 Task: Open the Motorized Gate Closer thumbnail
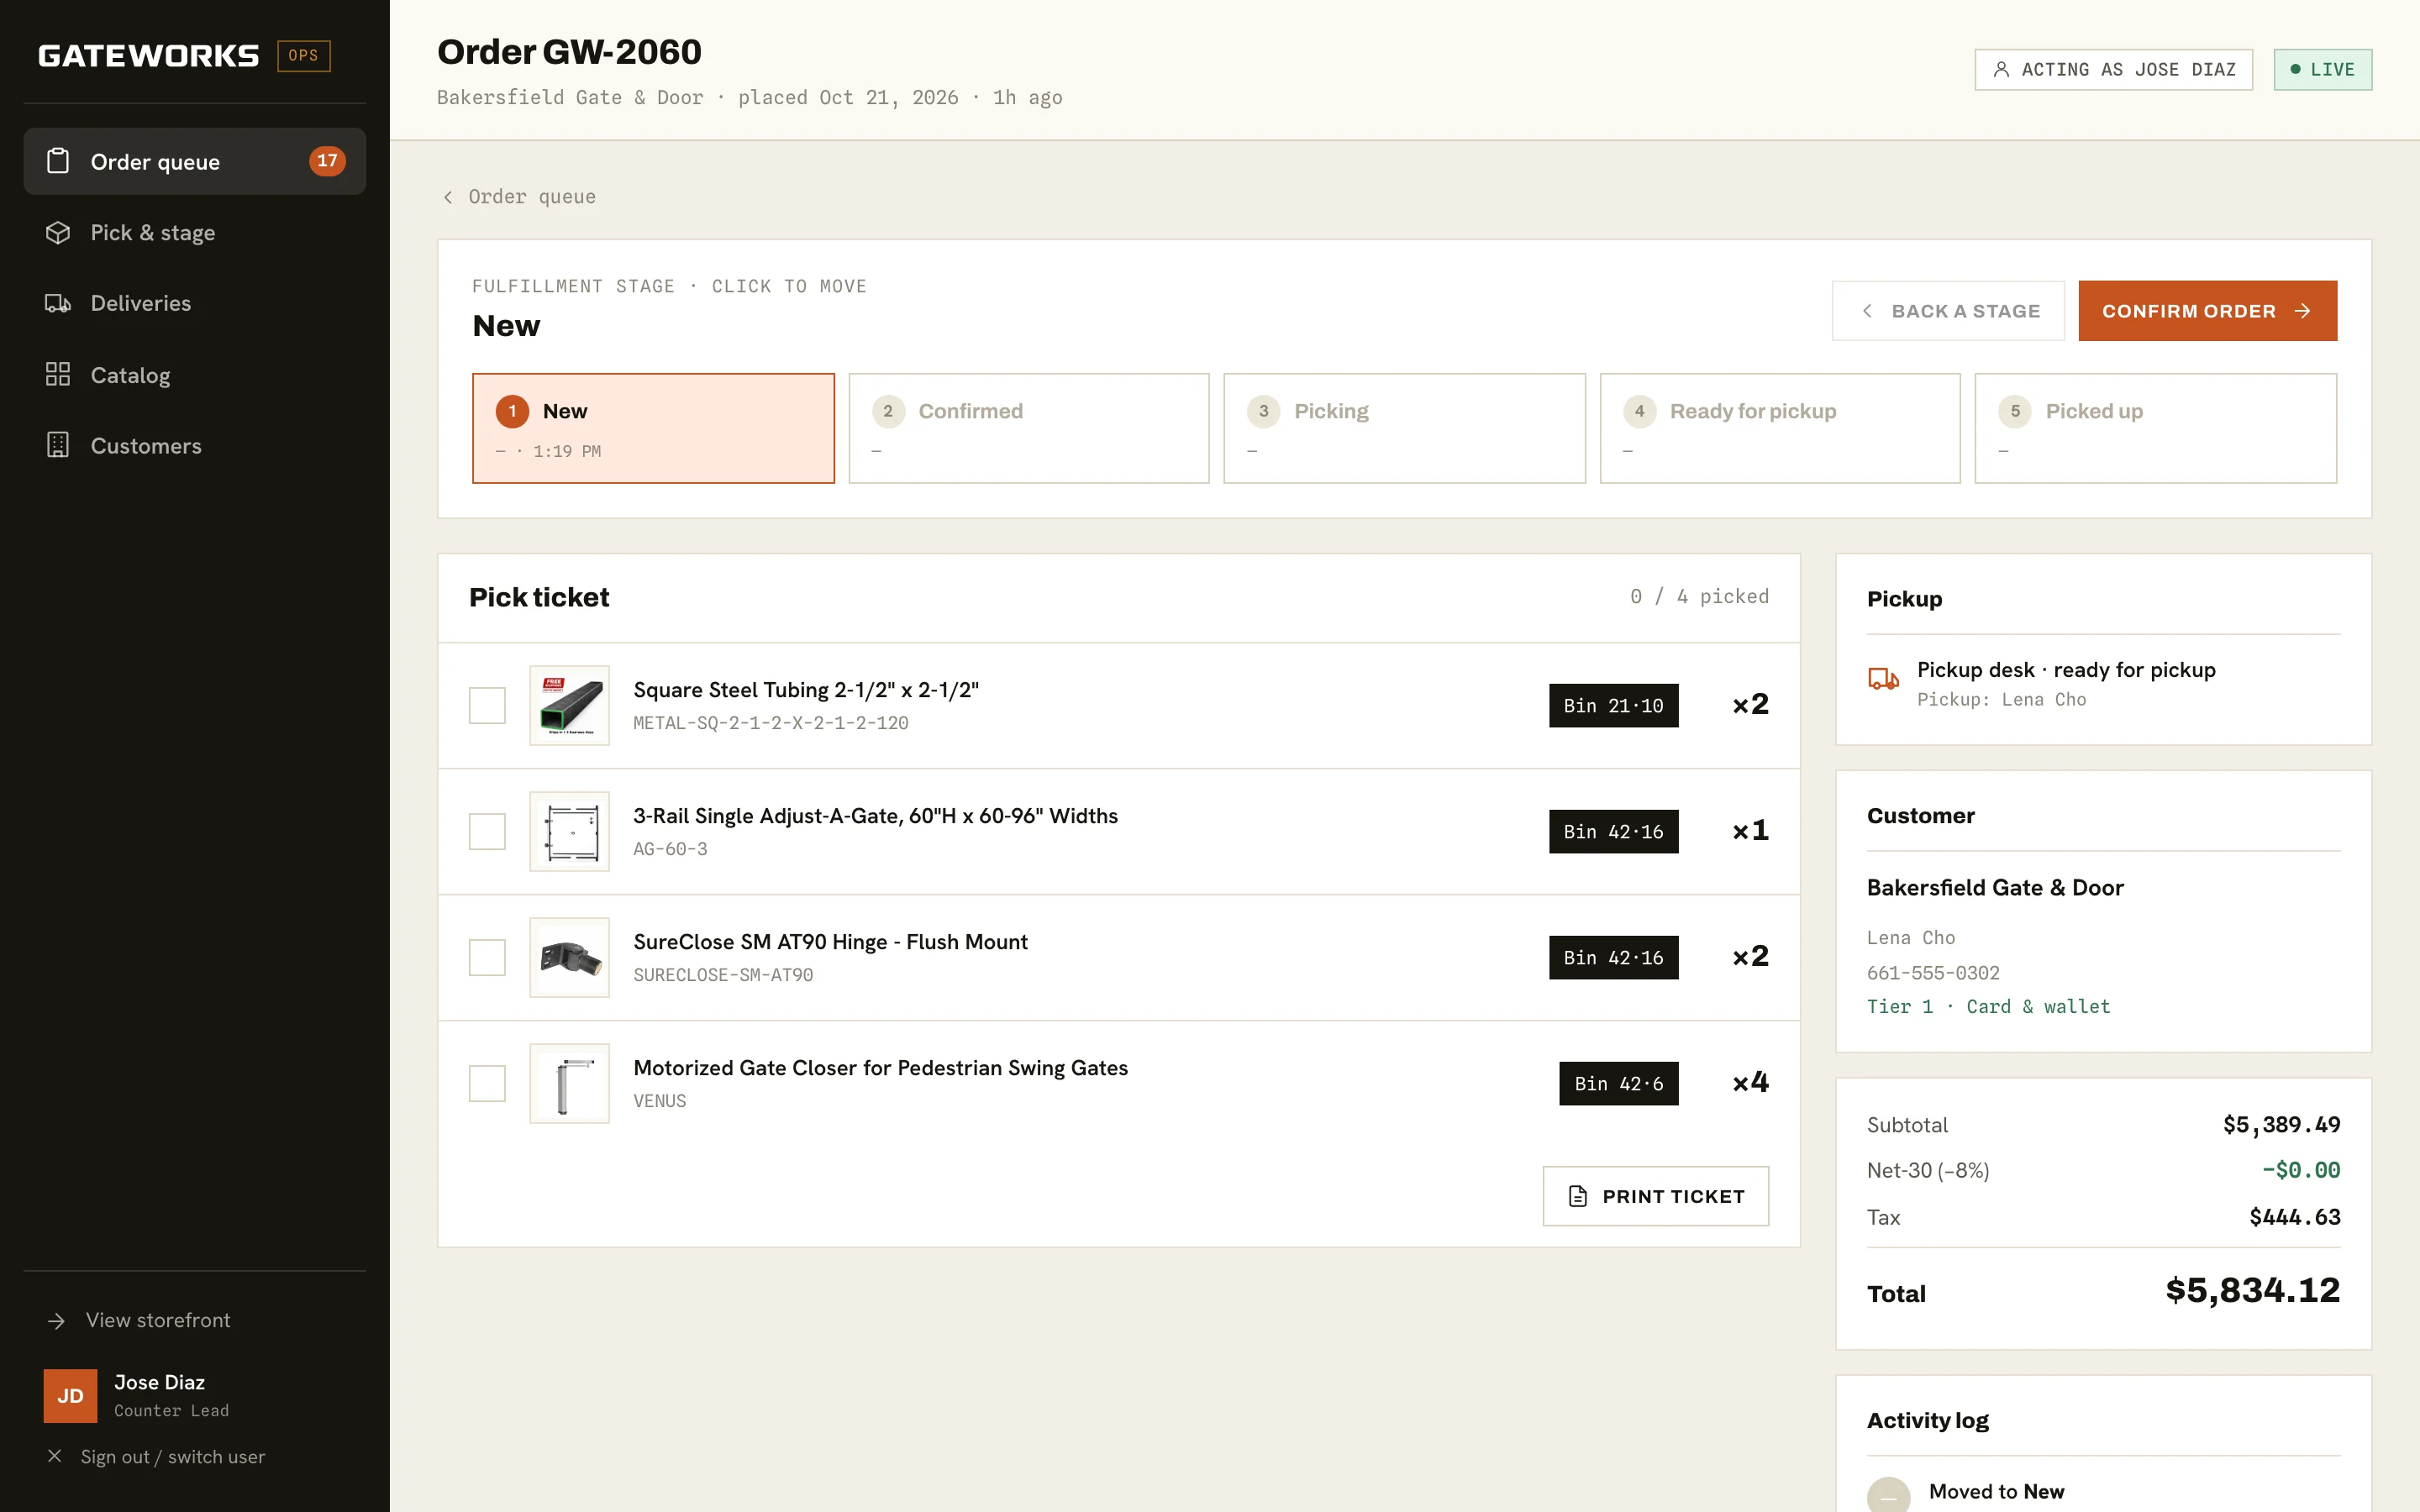(569, 1083)
